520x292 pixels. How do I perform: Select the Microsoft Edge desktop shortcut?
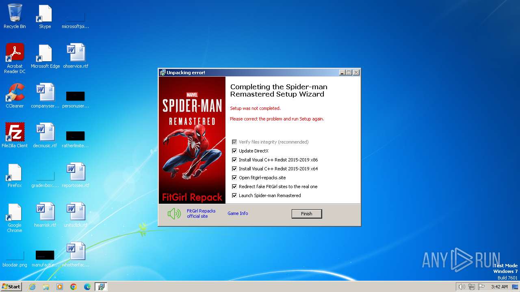point(45,56)
